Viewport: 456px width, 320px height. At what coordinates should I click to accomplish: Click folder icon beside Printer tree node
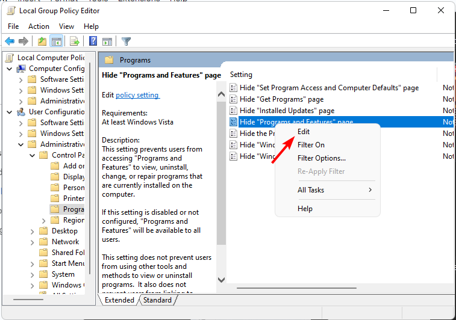click(55, 198)
